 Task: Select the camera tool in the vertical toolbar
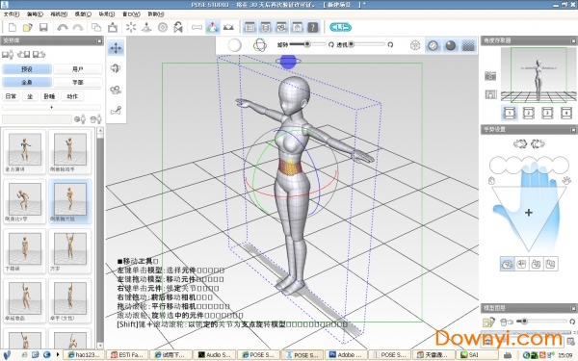(x=116, y=90)
